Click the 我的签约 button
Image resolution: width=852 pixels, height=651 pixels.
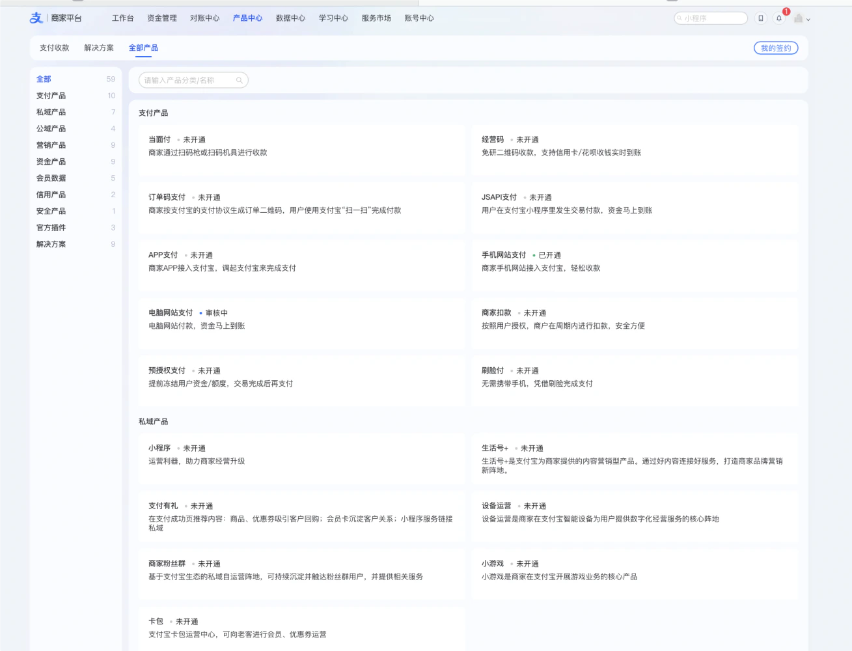776,48
